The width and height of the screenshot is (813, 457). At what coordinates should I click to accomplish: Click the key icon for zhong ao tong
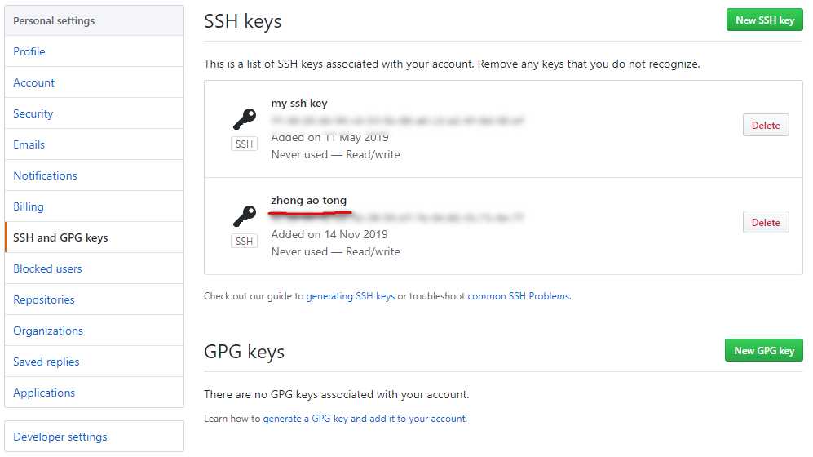tap(244, 216)
